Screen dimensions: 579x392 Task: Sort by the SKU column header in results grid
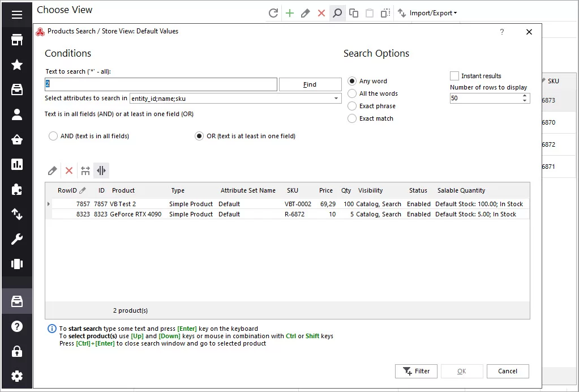click(x=293, y=191)
